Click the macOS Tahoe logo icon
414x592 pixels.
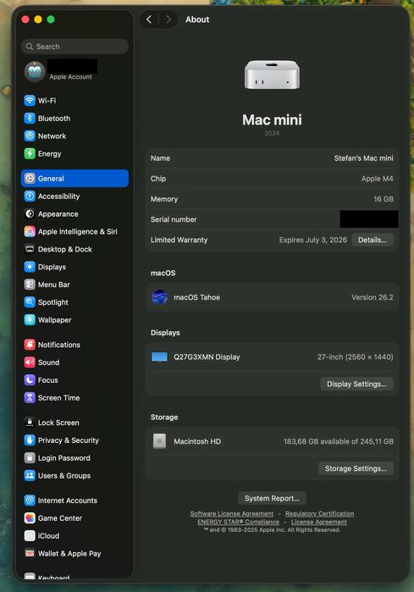tap(159, 297)
